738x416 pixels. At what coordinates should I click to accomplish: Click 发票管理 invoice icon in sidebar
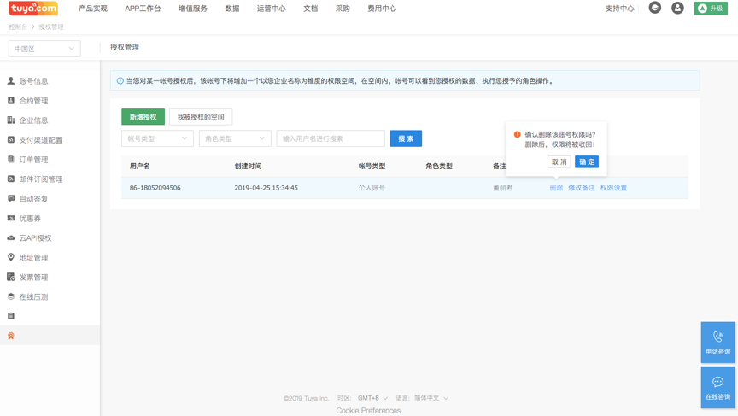11,277
